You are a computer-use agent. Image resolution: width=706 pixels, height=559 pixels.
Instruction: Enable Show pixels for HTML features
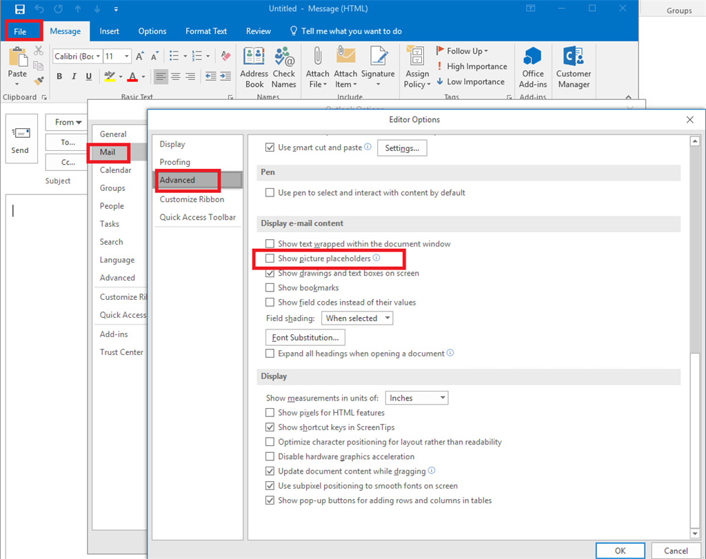coord(270,412)
